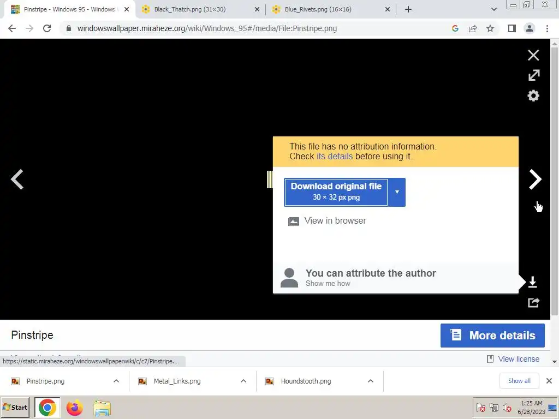Image resolution: width=559 pixels, height=419 pixels.
Task: Click Download original file button
Action: (336, 192)
